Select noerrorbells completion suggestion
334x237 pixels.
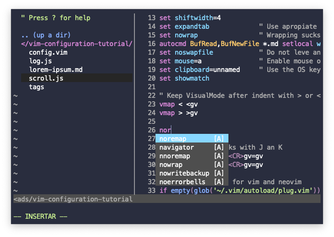pos(192,182)
